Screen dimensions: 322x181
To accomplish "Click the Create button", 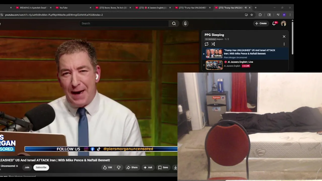I will pos(261,23).
